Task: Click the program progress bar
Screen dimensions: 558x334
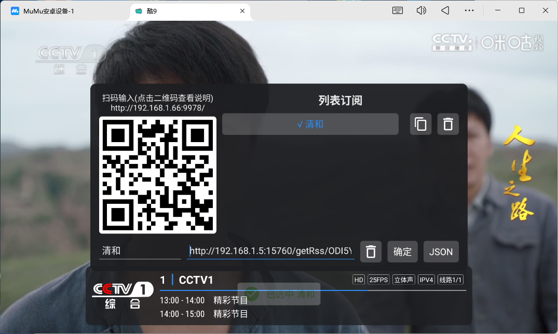Action: [313, 290]
